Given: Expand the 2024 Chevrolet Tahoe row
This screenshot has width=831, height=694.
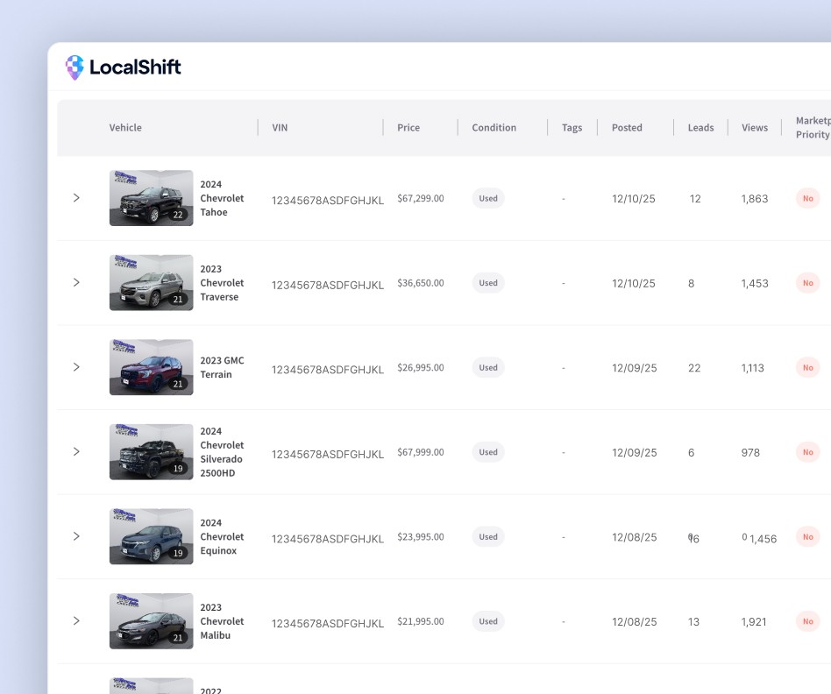Looking at the screenshot, I should pos(76,198).
